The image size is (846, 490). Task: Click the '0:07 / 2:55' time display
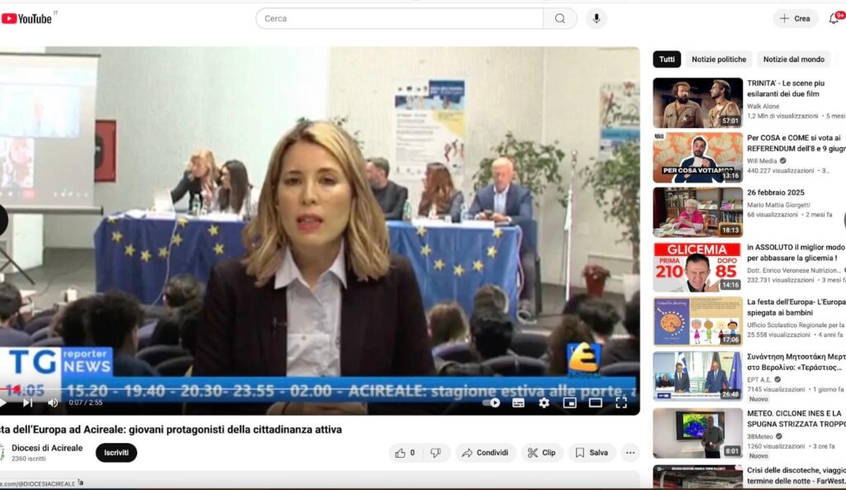pos(85,402)
